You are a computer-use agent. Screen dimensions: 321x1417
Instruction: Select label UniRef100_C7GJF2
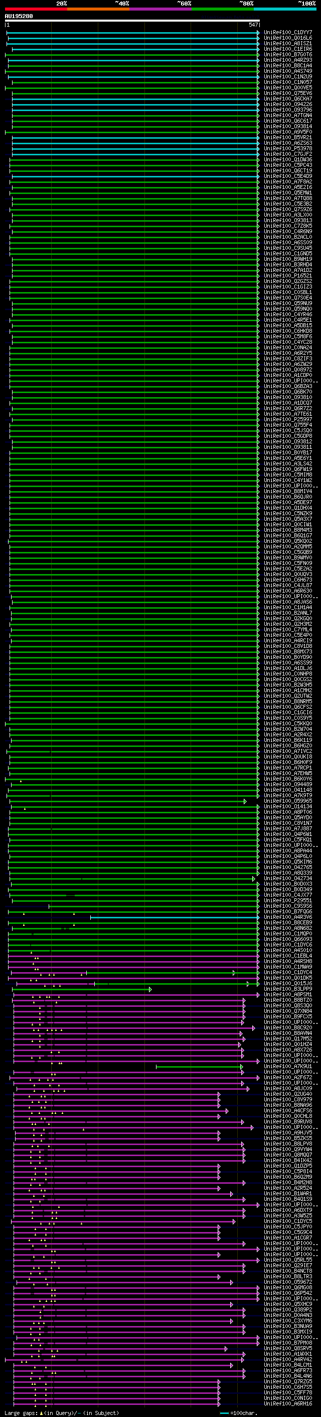288,154
